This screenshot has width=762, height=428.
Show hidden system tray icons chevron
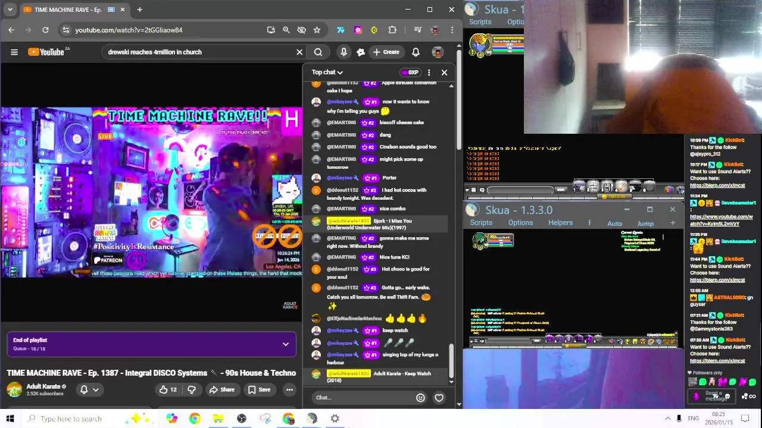[667, 418]
